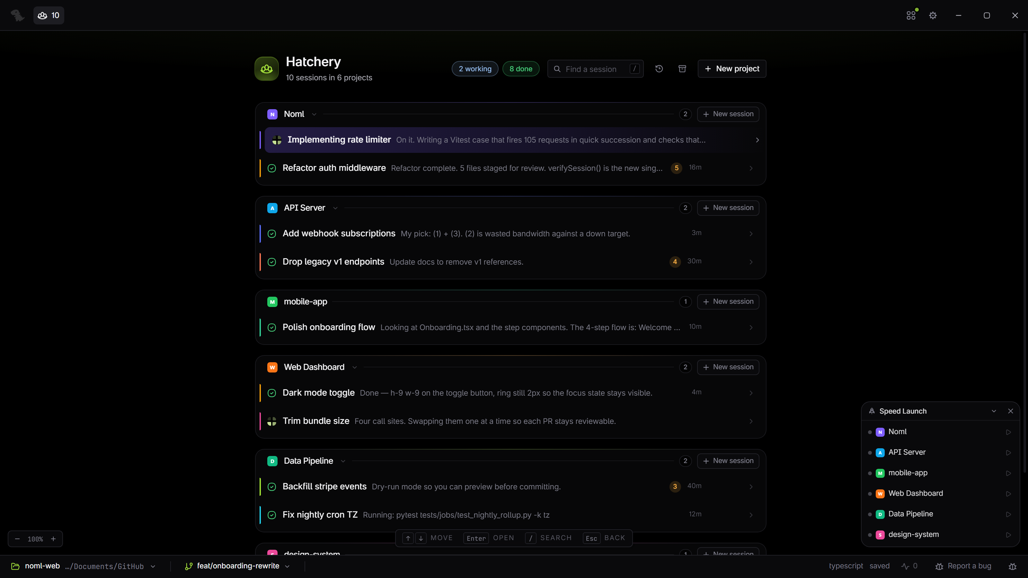The height and width of the screenshot is (578, 1028).
Task: Collapse the Speed Launch panel chevron
Action: click(x=994, y=411)
